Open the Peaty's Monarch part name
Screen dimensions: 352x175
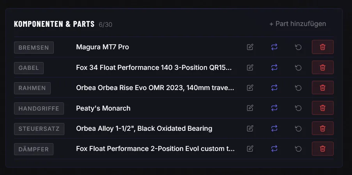[x=103, y=108]
